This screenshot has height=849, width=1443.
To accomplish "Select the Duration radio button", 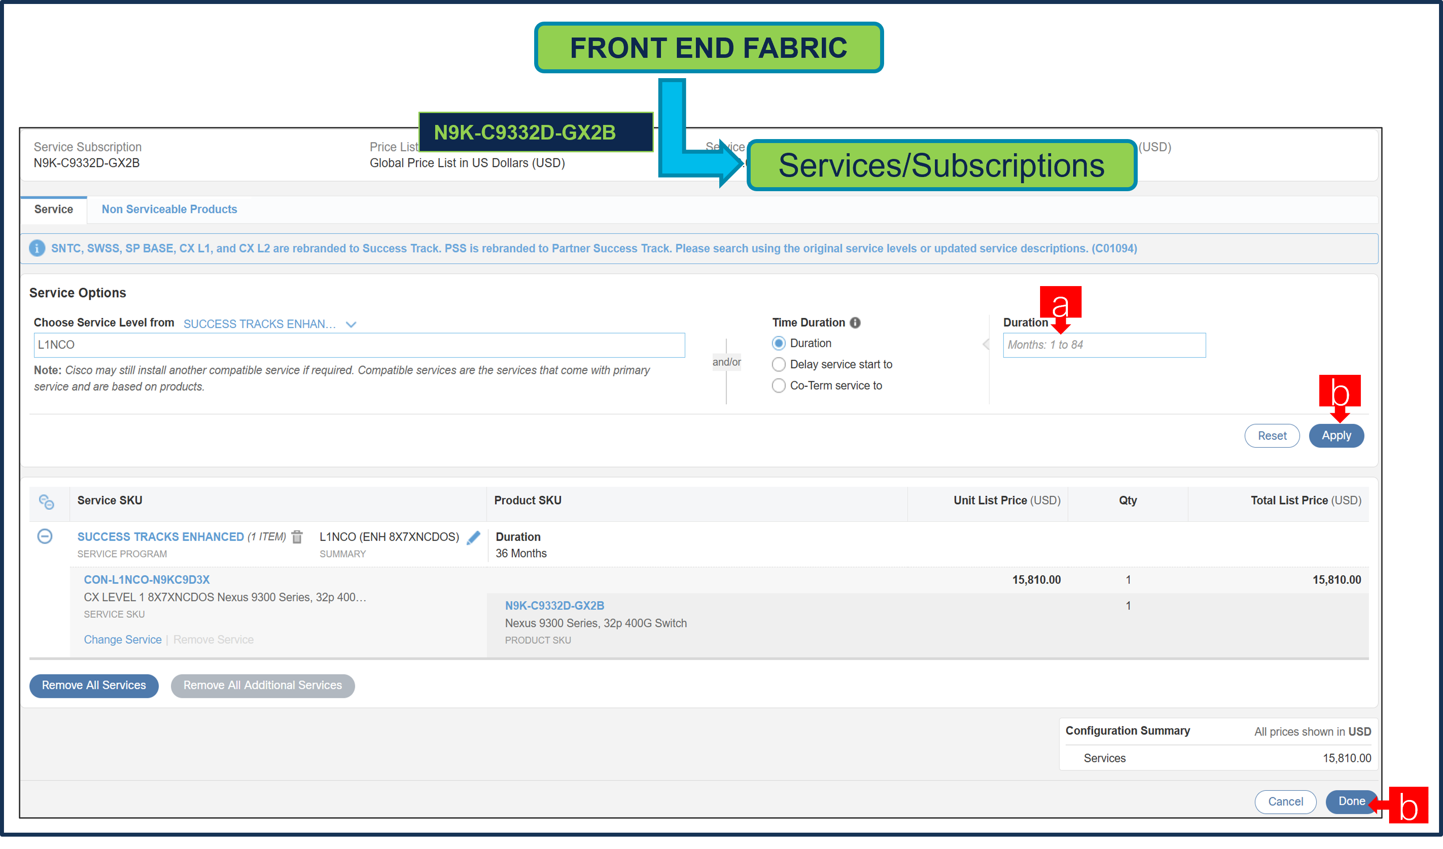I will point(779,343).
